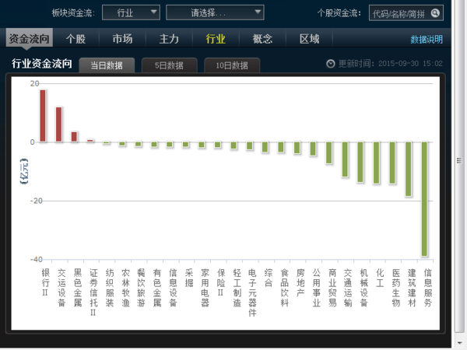467x350 pixels.
Task: Click the search magnifier icon
Action: 435,13
